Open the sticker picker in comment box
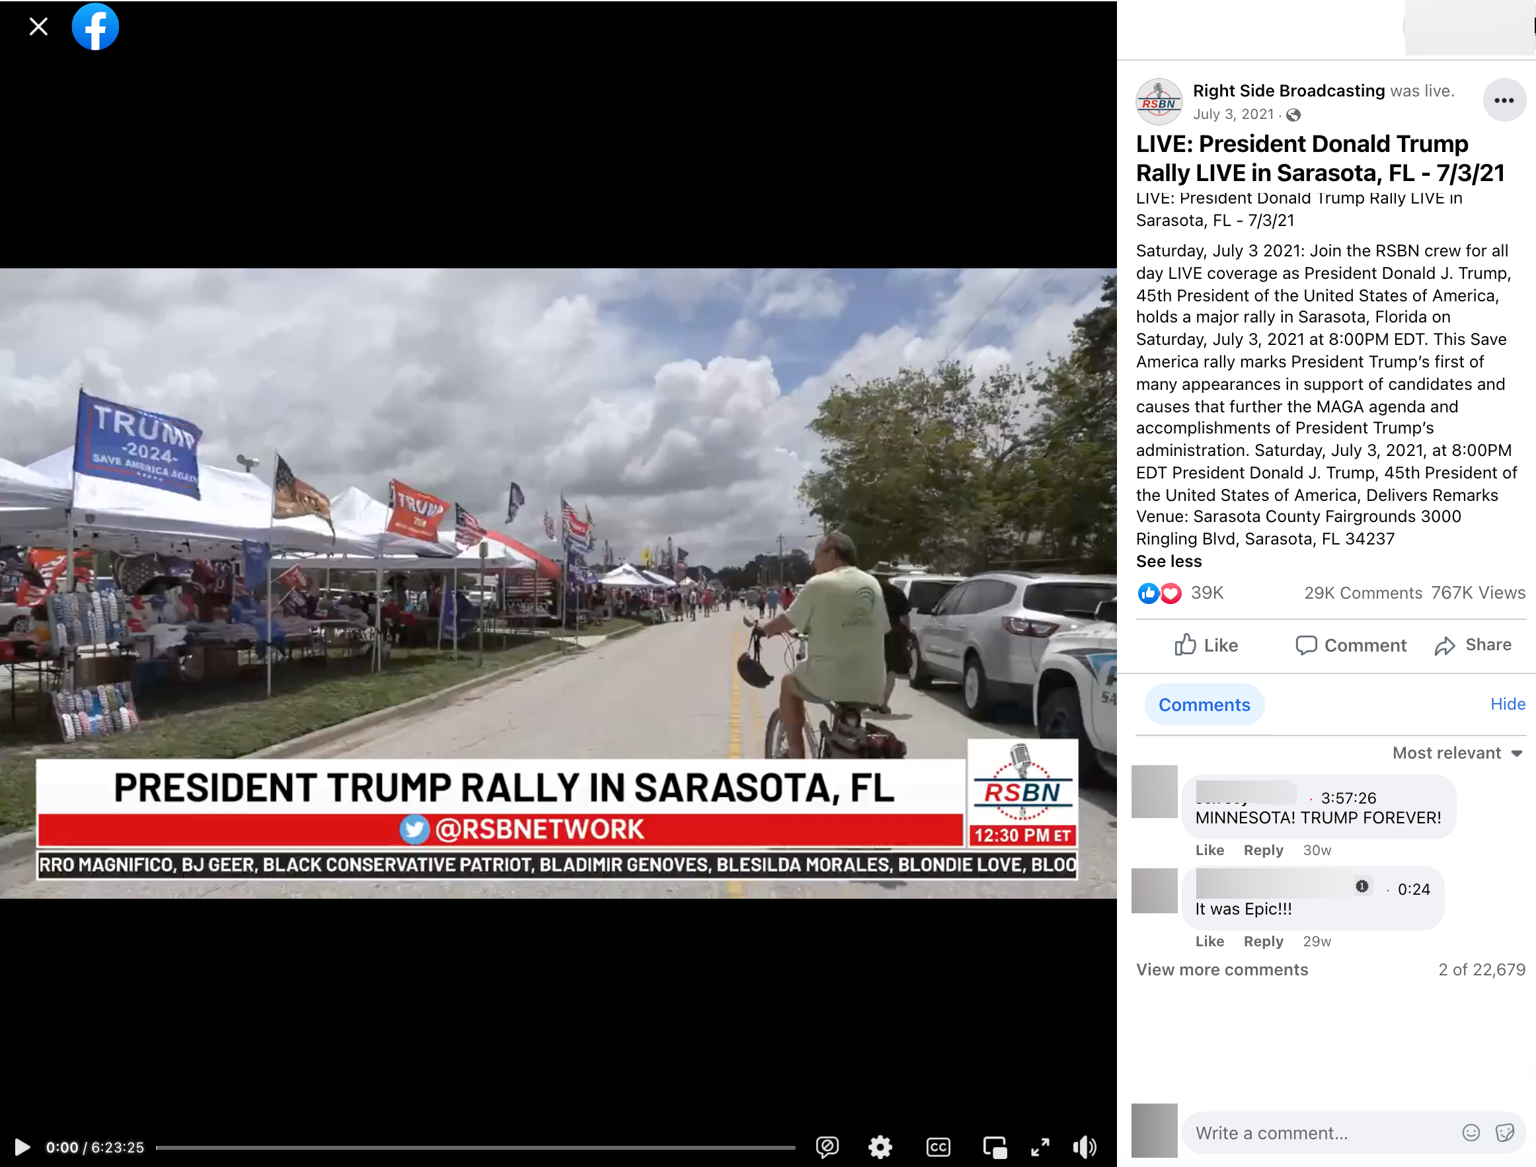The width and height of the screenshot is (1536, 1167). pyautogui.click(x=1505, y=1133)
